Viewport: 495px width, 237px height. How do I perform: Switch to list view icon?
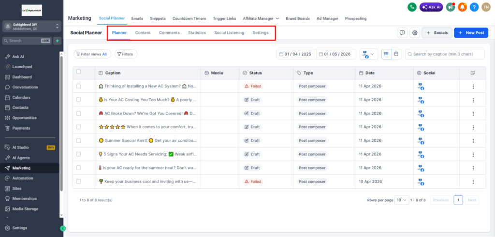(x=386, y=54)
